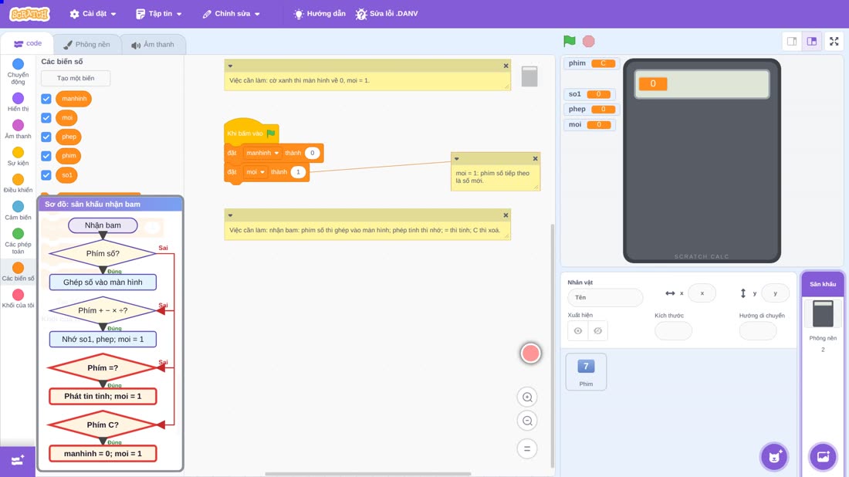This screenshot has width=849, height=477.
Task: Open the choose sprite cat button
Action: click(x=774, y=456)
